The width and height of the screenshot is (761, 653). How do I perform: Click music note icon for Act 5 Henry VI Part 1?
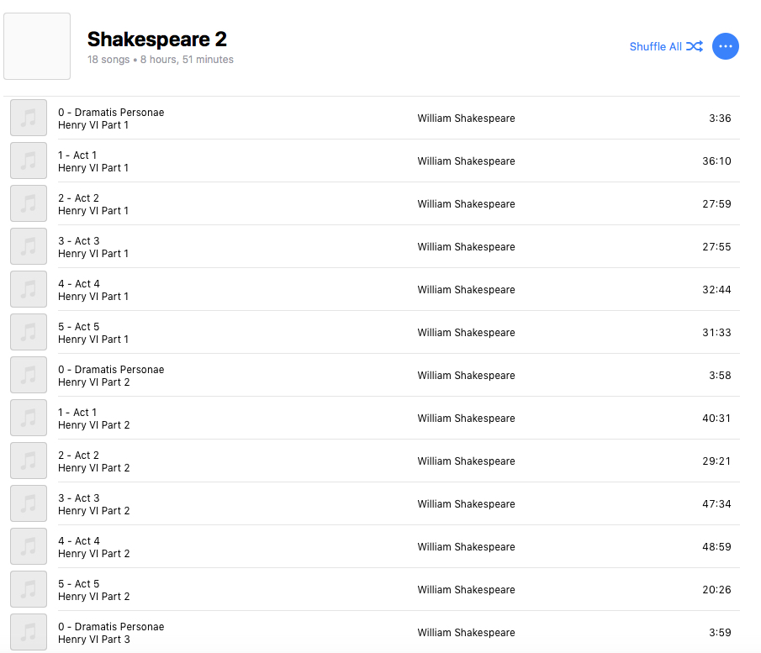29,332
